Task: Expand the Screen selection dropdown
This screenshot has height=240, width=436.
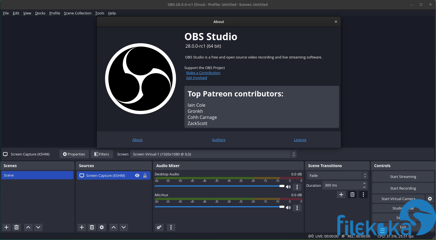Action: point(213,154)
